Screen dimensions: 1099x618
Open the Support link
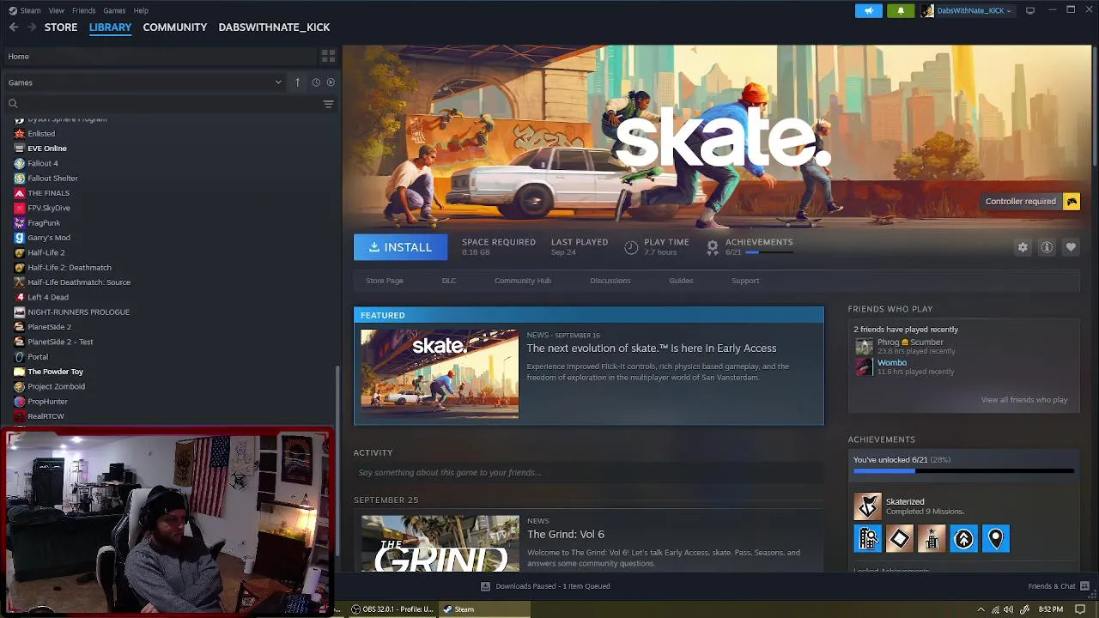745,281
